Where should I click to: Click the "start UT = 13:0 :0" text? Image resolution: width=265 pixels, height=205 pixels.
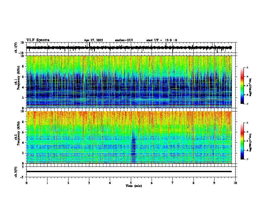(162, 40)
